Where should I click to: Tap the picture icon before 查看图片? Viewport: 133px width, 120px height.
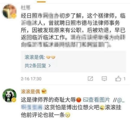[86, 100]
